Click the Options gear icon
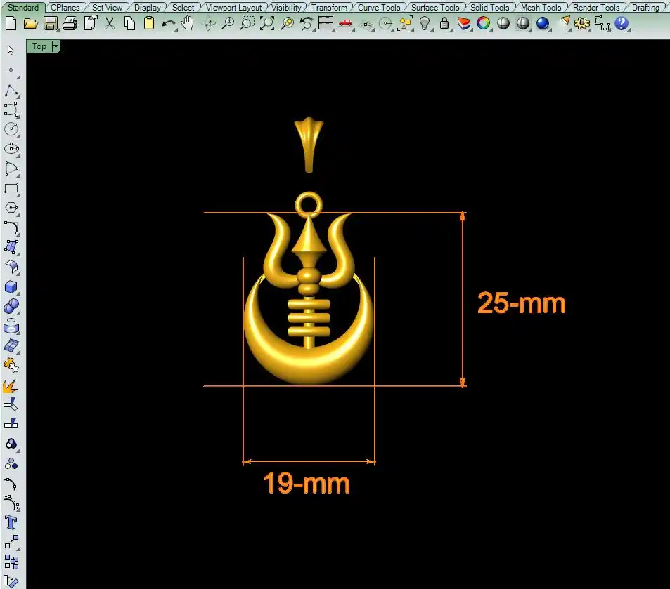This screenshot has width=670, height=589. (x=582, y=24)
